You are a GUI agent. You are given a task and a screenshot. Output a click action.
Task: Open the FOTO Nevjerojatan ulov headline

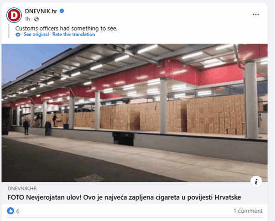click(124, 197)
